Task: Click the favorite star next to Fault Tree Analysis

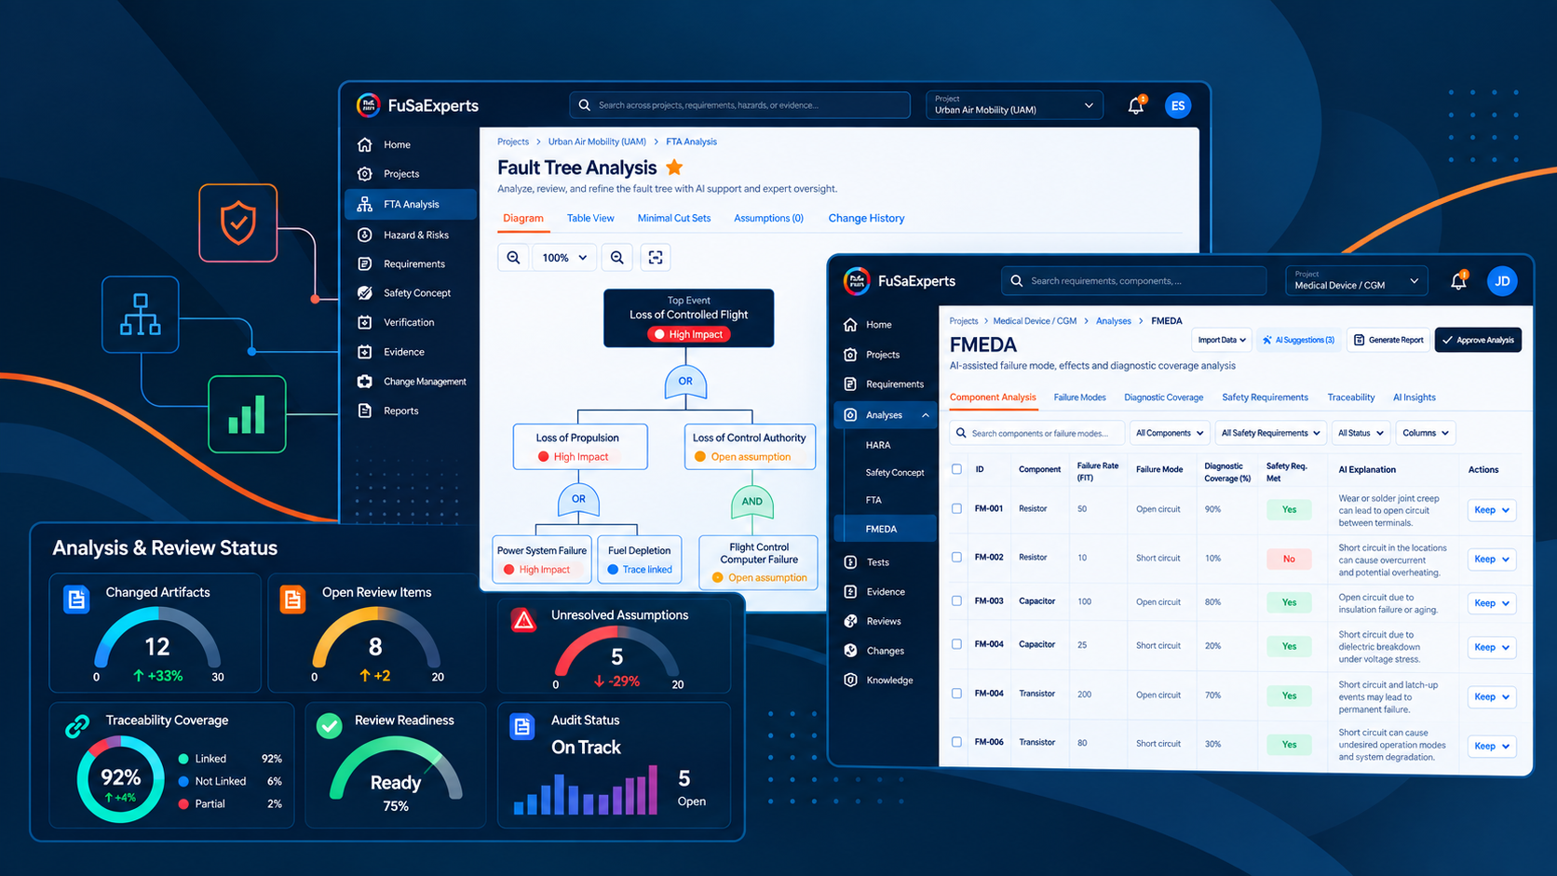Action: (x=674, y=168)
